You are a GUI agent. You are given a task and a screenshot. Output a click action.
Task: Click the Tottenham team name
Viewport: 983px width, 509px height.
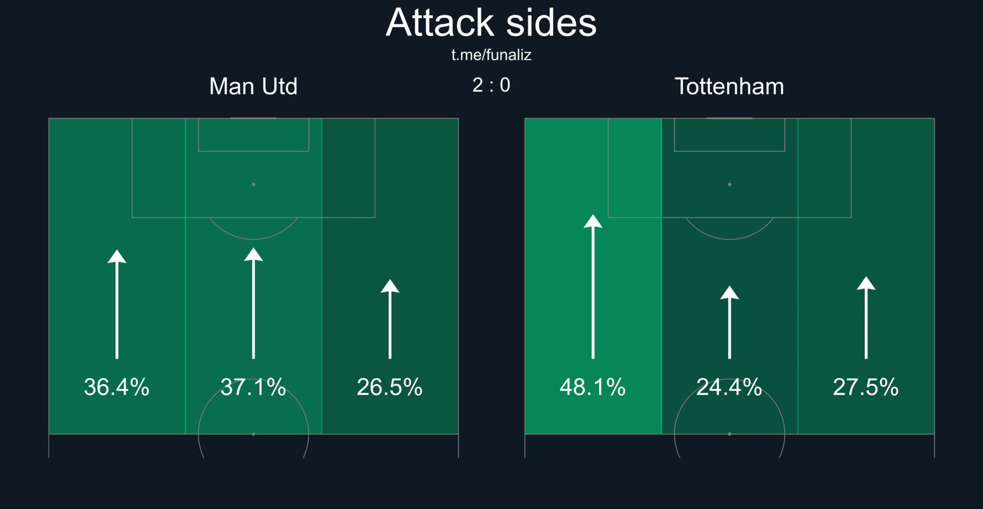pos(729,86)
